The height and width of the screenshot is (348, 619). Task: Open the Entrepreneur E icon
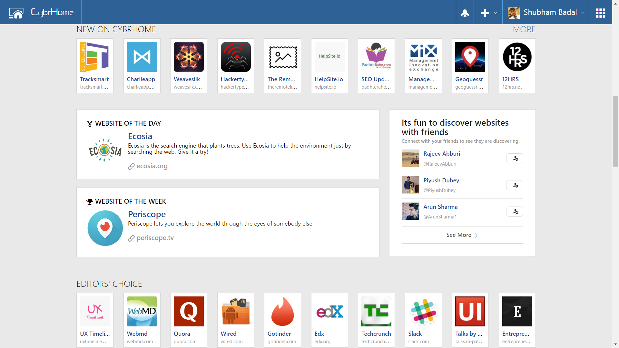pos(517,311)
